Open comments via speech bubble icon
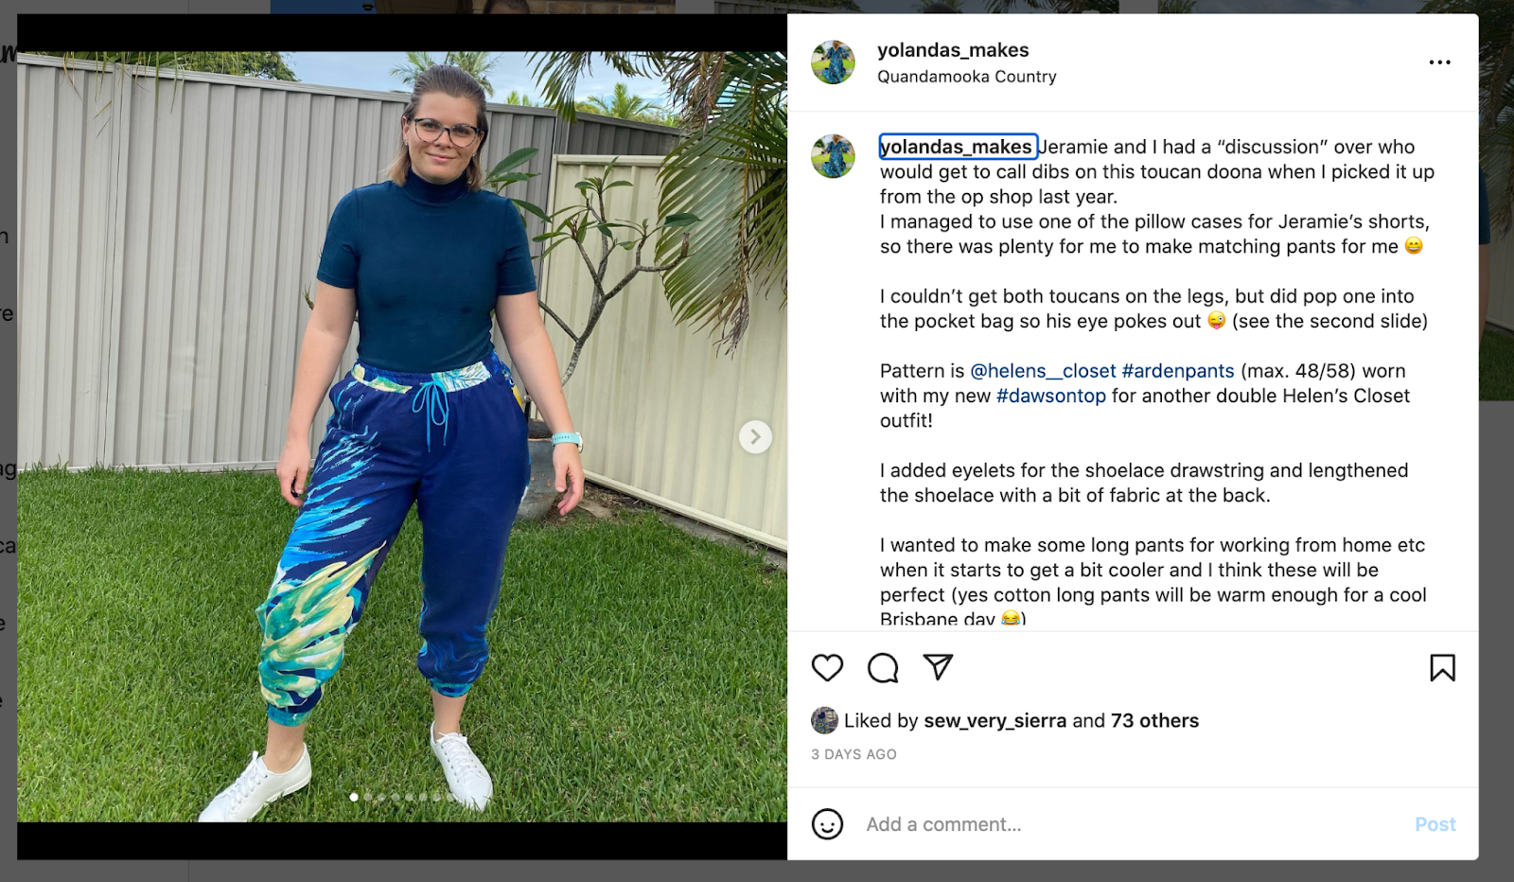The height and width of the screenshot is (882, 1514). pyautogui.click(x=883, y=668)
